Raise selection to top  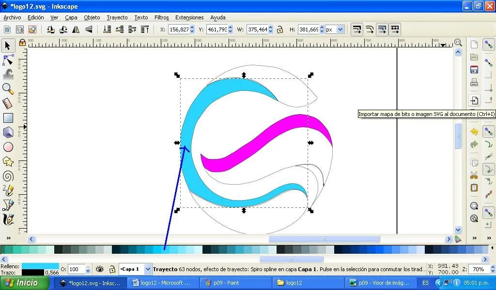[x=145, y=29]
